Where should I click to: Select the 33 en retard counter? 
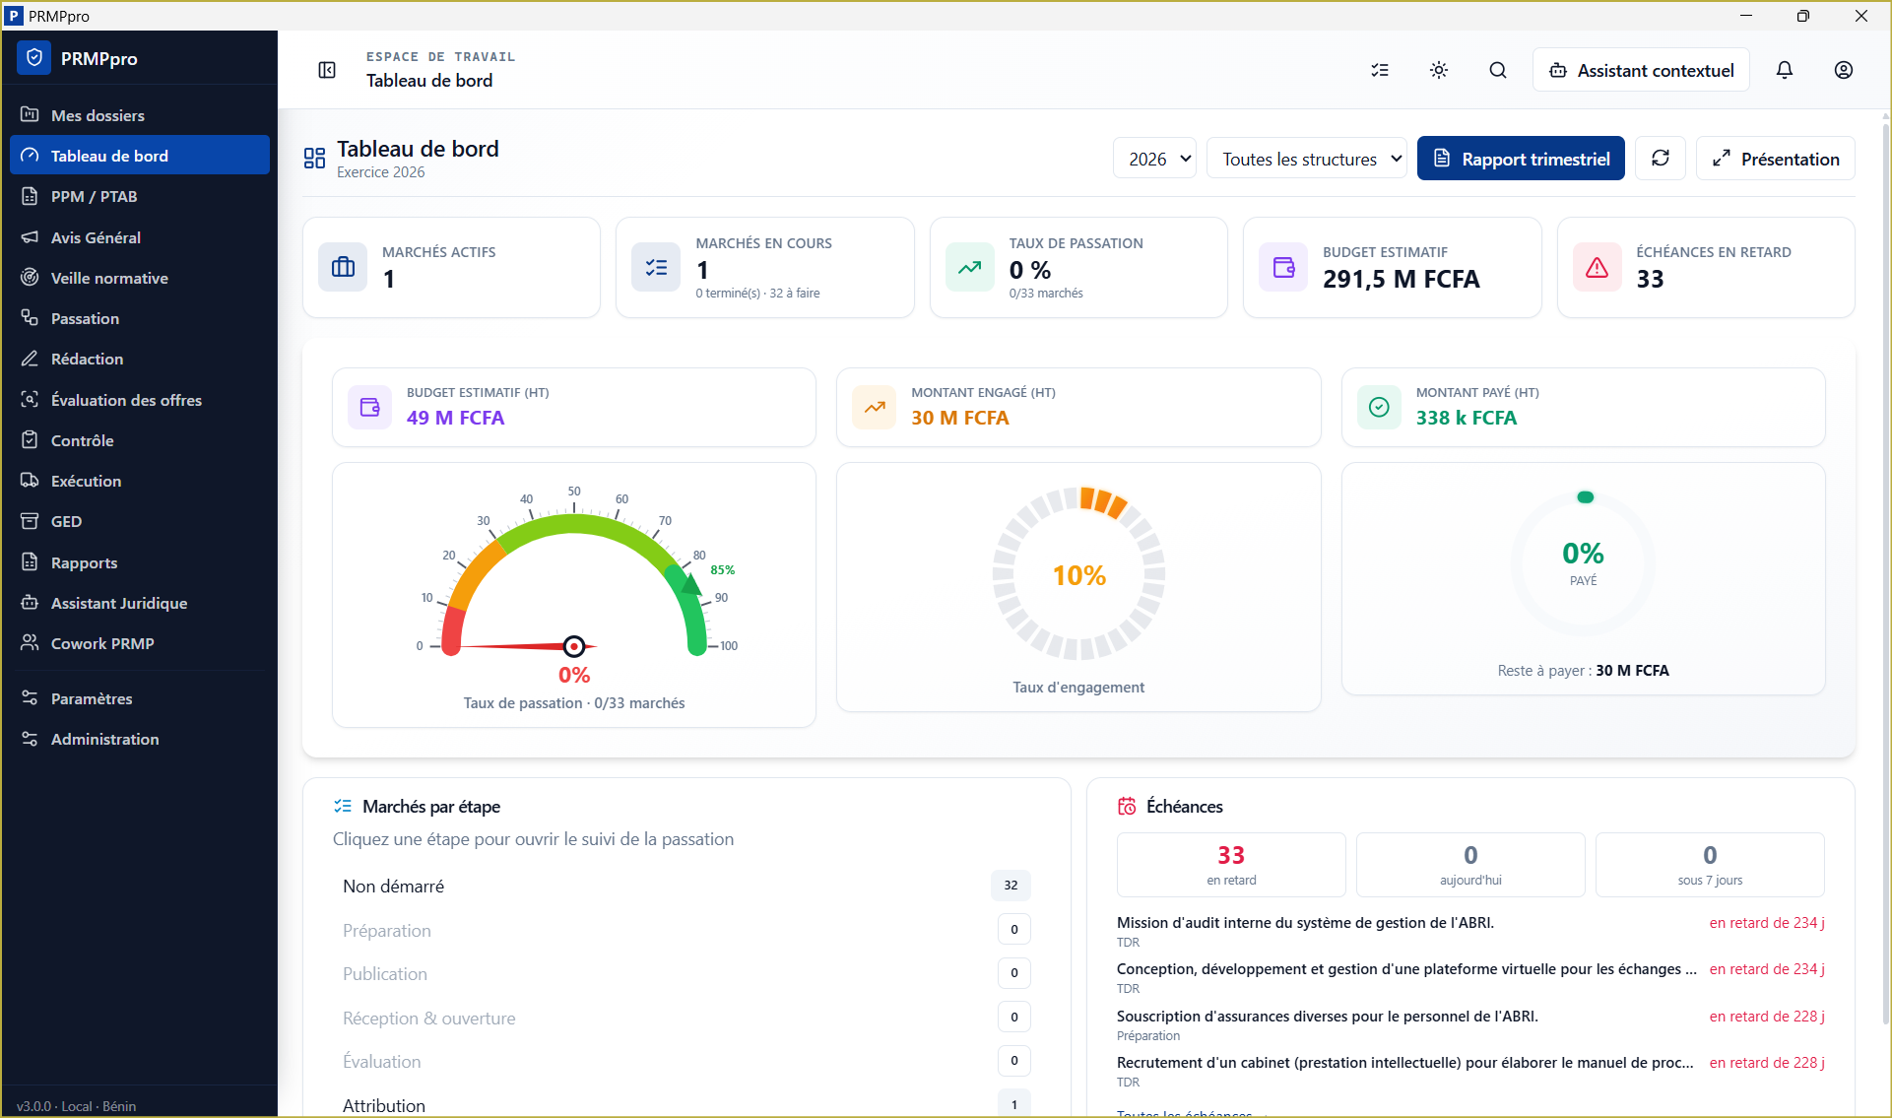pyautogui.click(x=1231, y=865)
